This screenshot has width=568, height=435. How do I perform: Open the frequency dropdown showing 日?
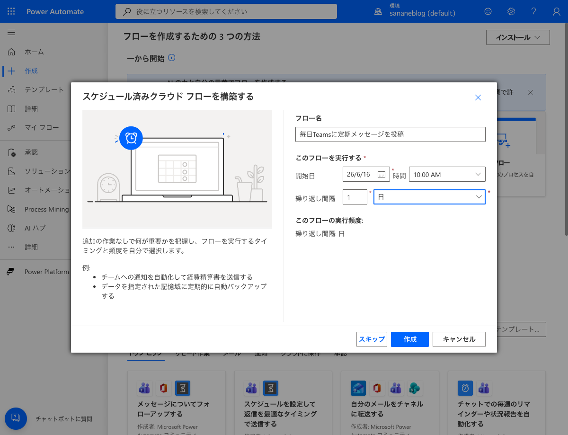(x=429, y=197)
